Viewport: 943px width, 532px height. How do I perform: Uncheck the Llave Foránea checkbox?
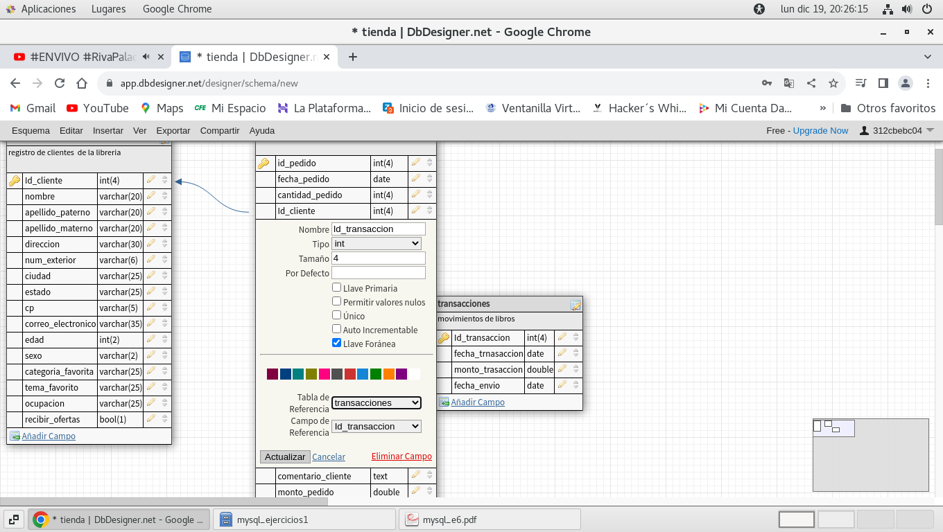coord(336,343)
